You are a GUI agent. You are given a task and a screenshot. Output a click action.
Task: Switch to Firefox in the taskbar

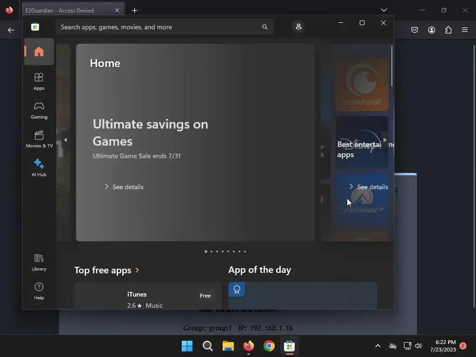(x=249, y=346)
